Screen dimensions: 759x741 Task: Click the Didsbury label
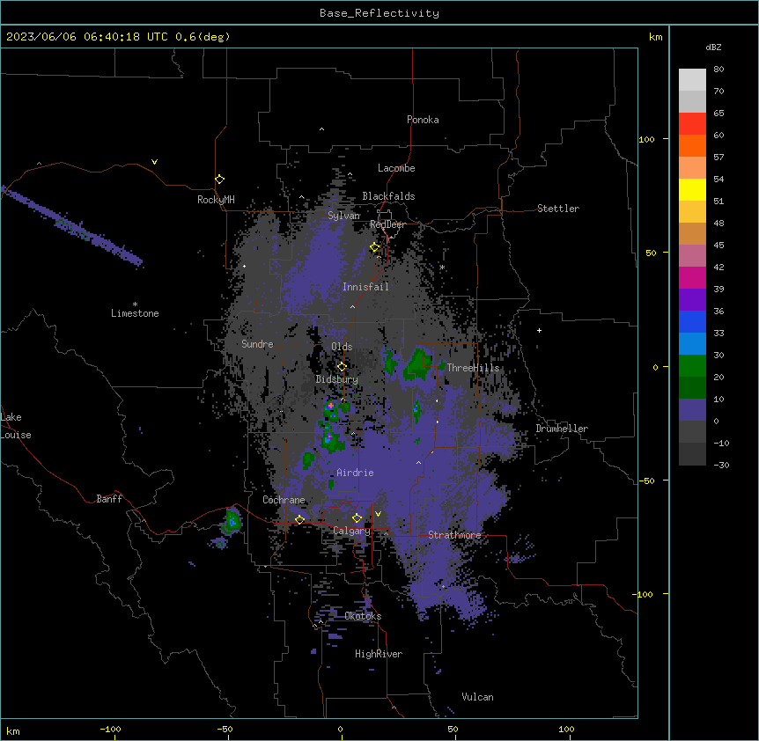coord(337,379)
